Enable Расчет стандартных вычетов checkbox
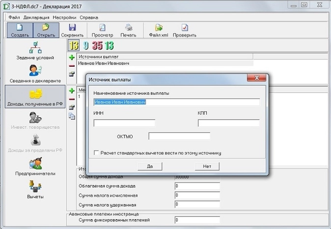 click(x=96, y=153)
